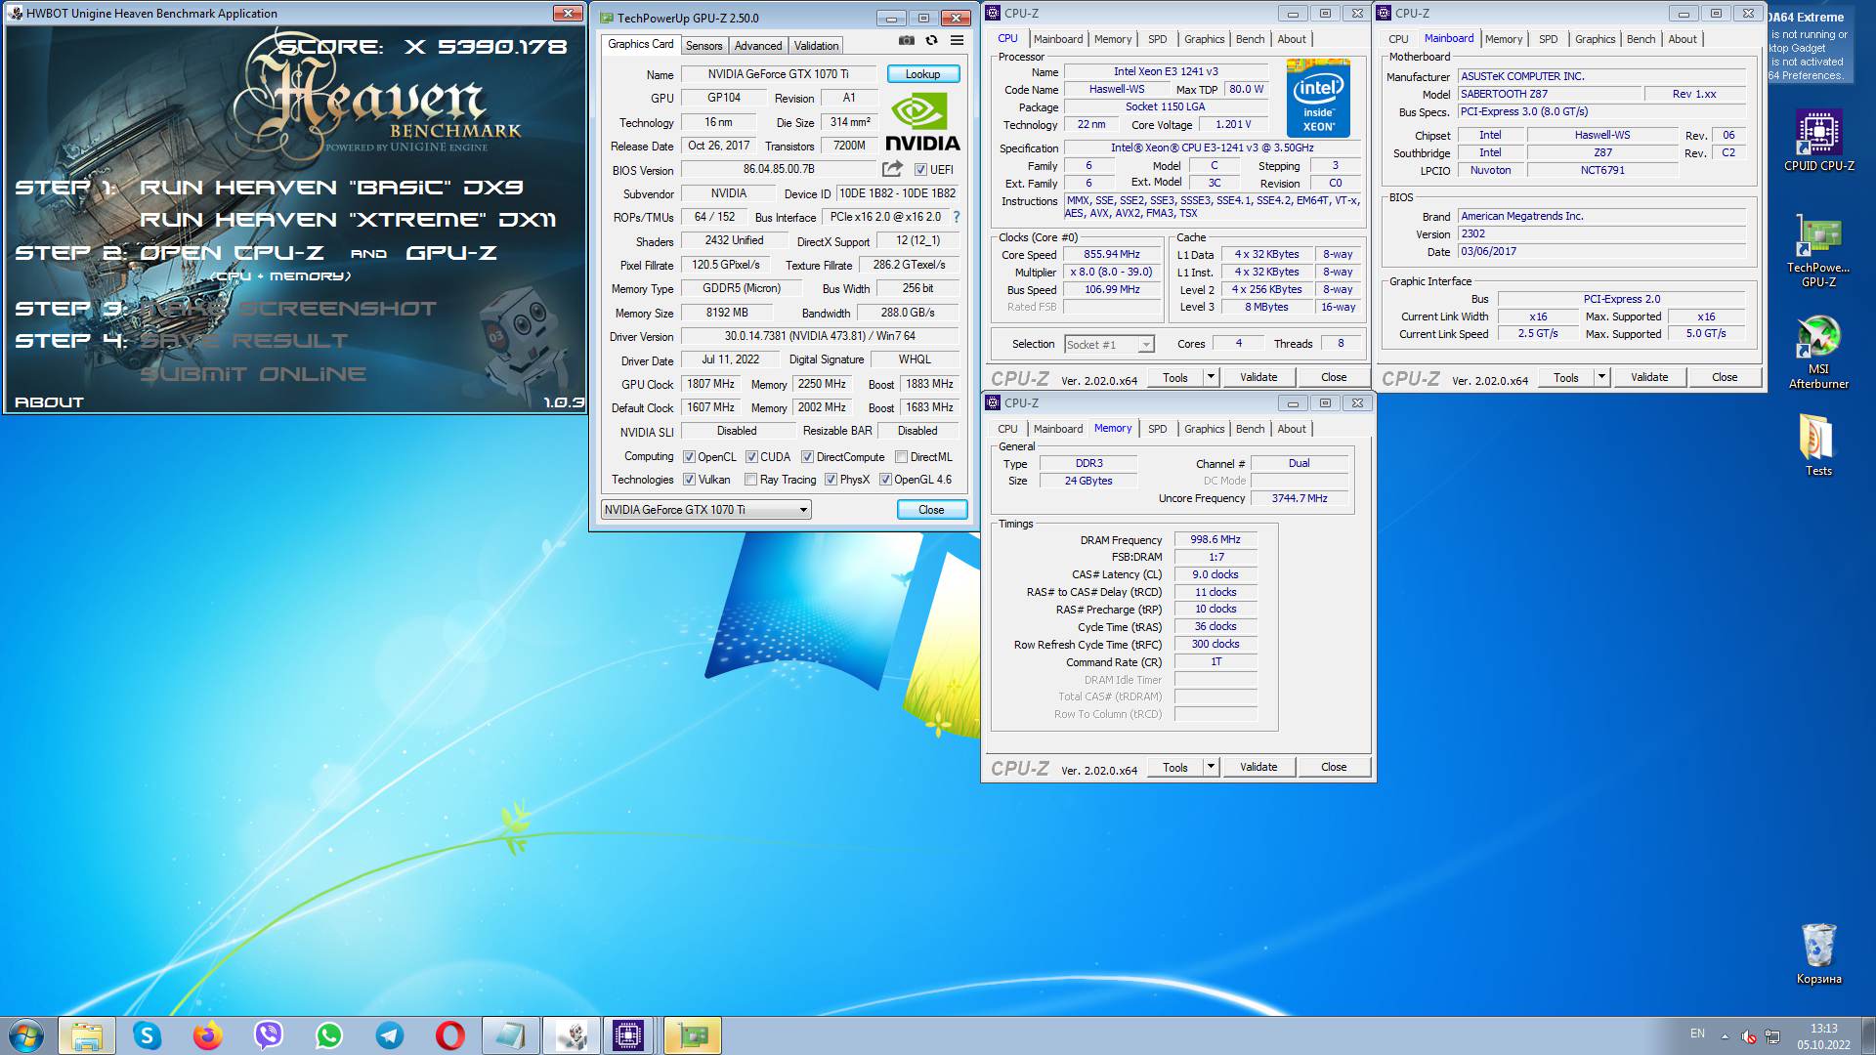The image size is (1876, 1055).
Task: Open Windows Explorer from the taskbar
Action: (x=87, y=1035)
